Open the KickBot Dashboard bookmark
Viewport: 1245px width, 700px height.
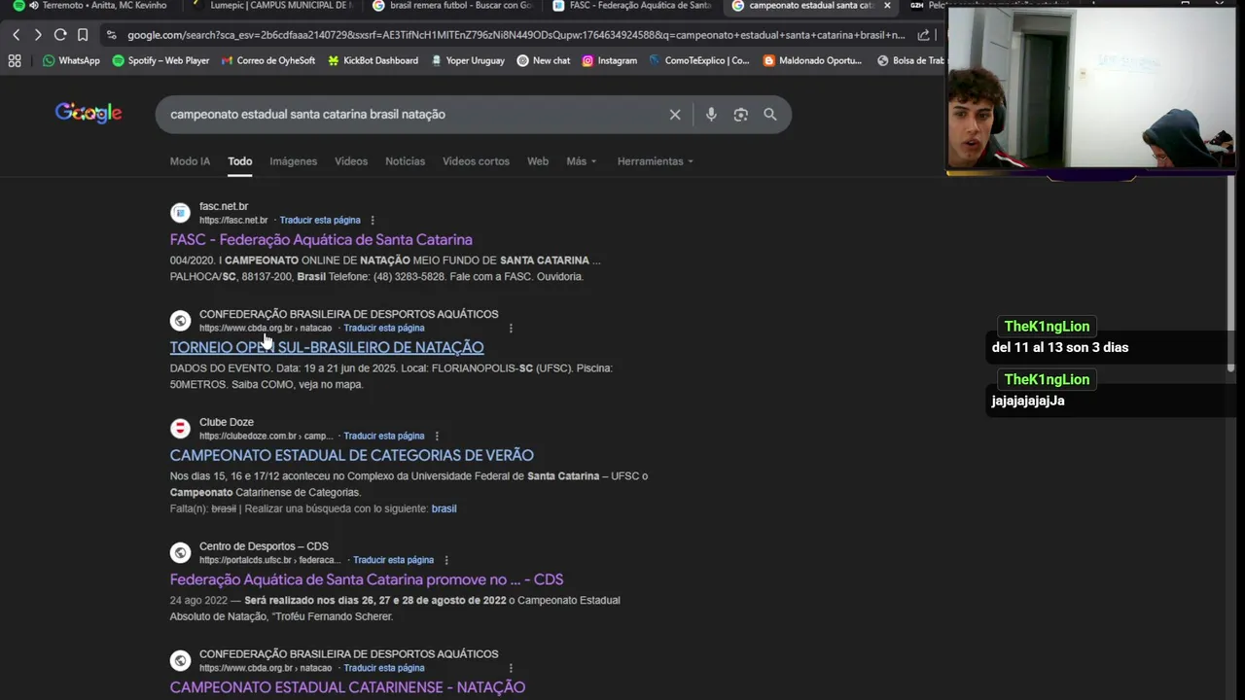(373, 60)
